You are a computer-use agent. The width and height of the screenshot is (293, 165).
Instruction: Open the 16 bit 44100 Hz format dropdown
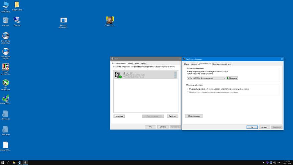206,78
